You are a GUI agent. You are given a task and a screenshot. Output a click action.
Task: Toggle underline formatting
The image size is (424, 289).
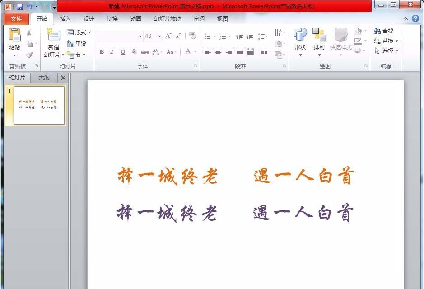(123, 51)
